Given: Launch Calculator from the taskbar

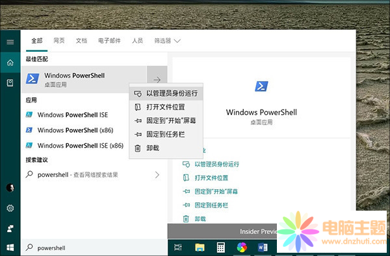Looking at the screenshot, I should (220, 248).
